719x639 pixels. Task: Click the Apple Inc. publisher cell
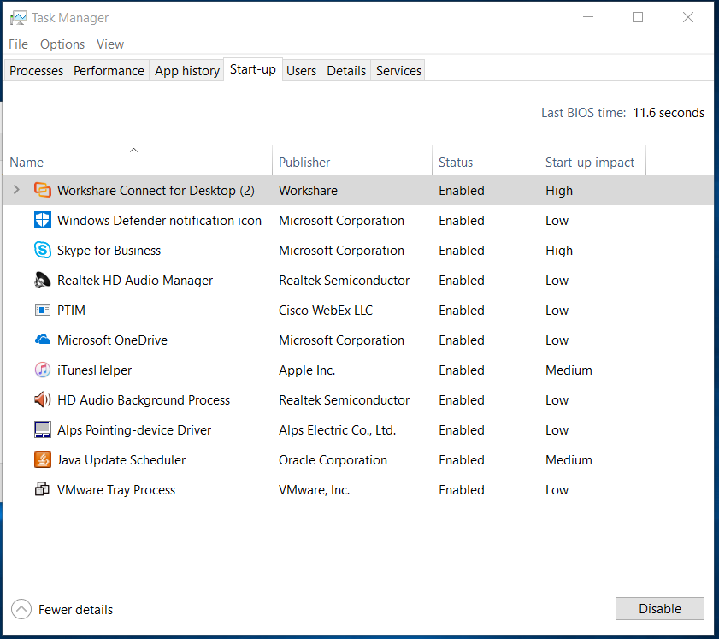pos(307,370)
